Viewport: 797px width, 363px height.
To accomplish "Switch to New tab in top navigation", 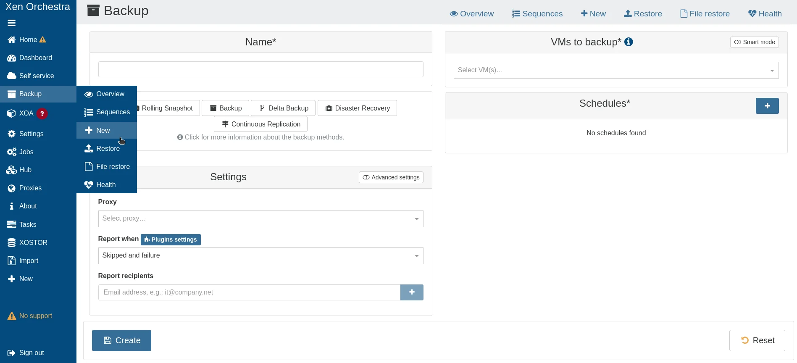I will [593, 14].
